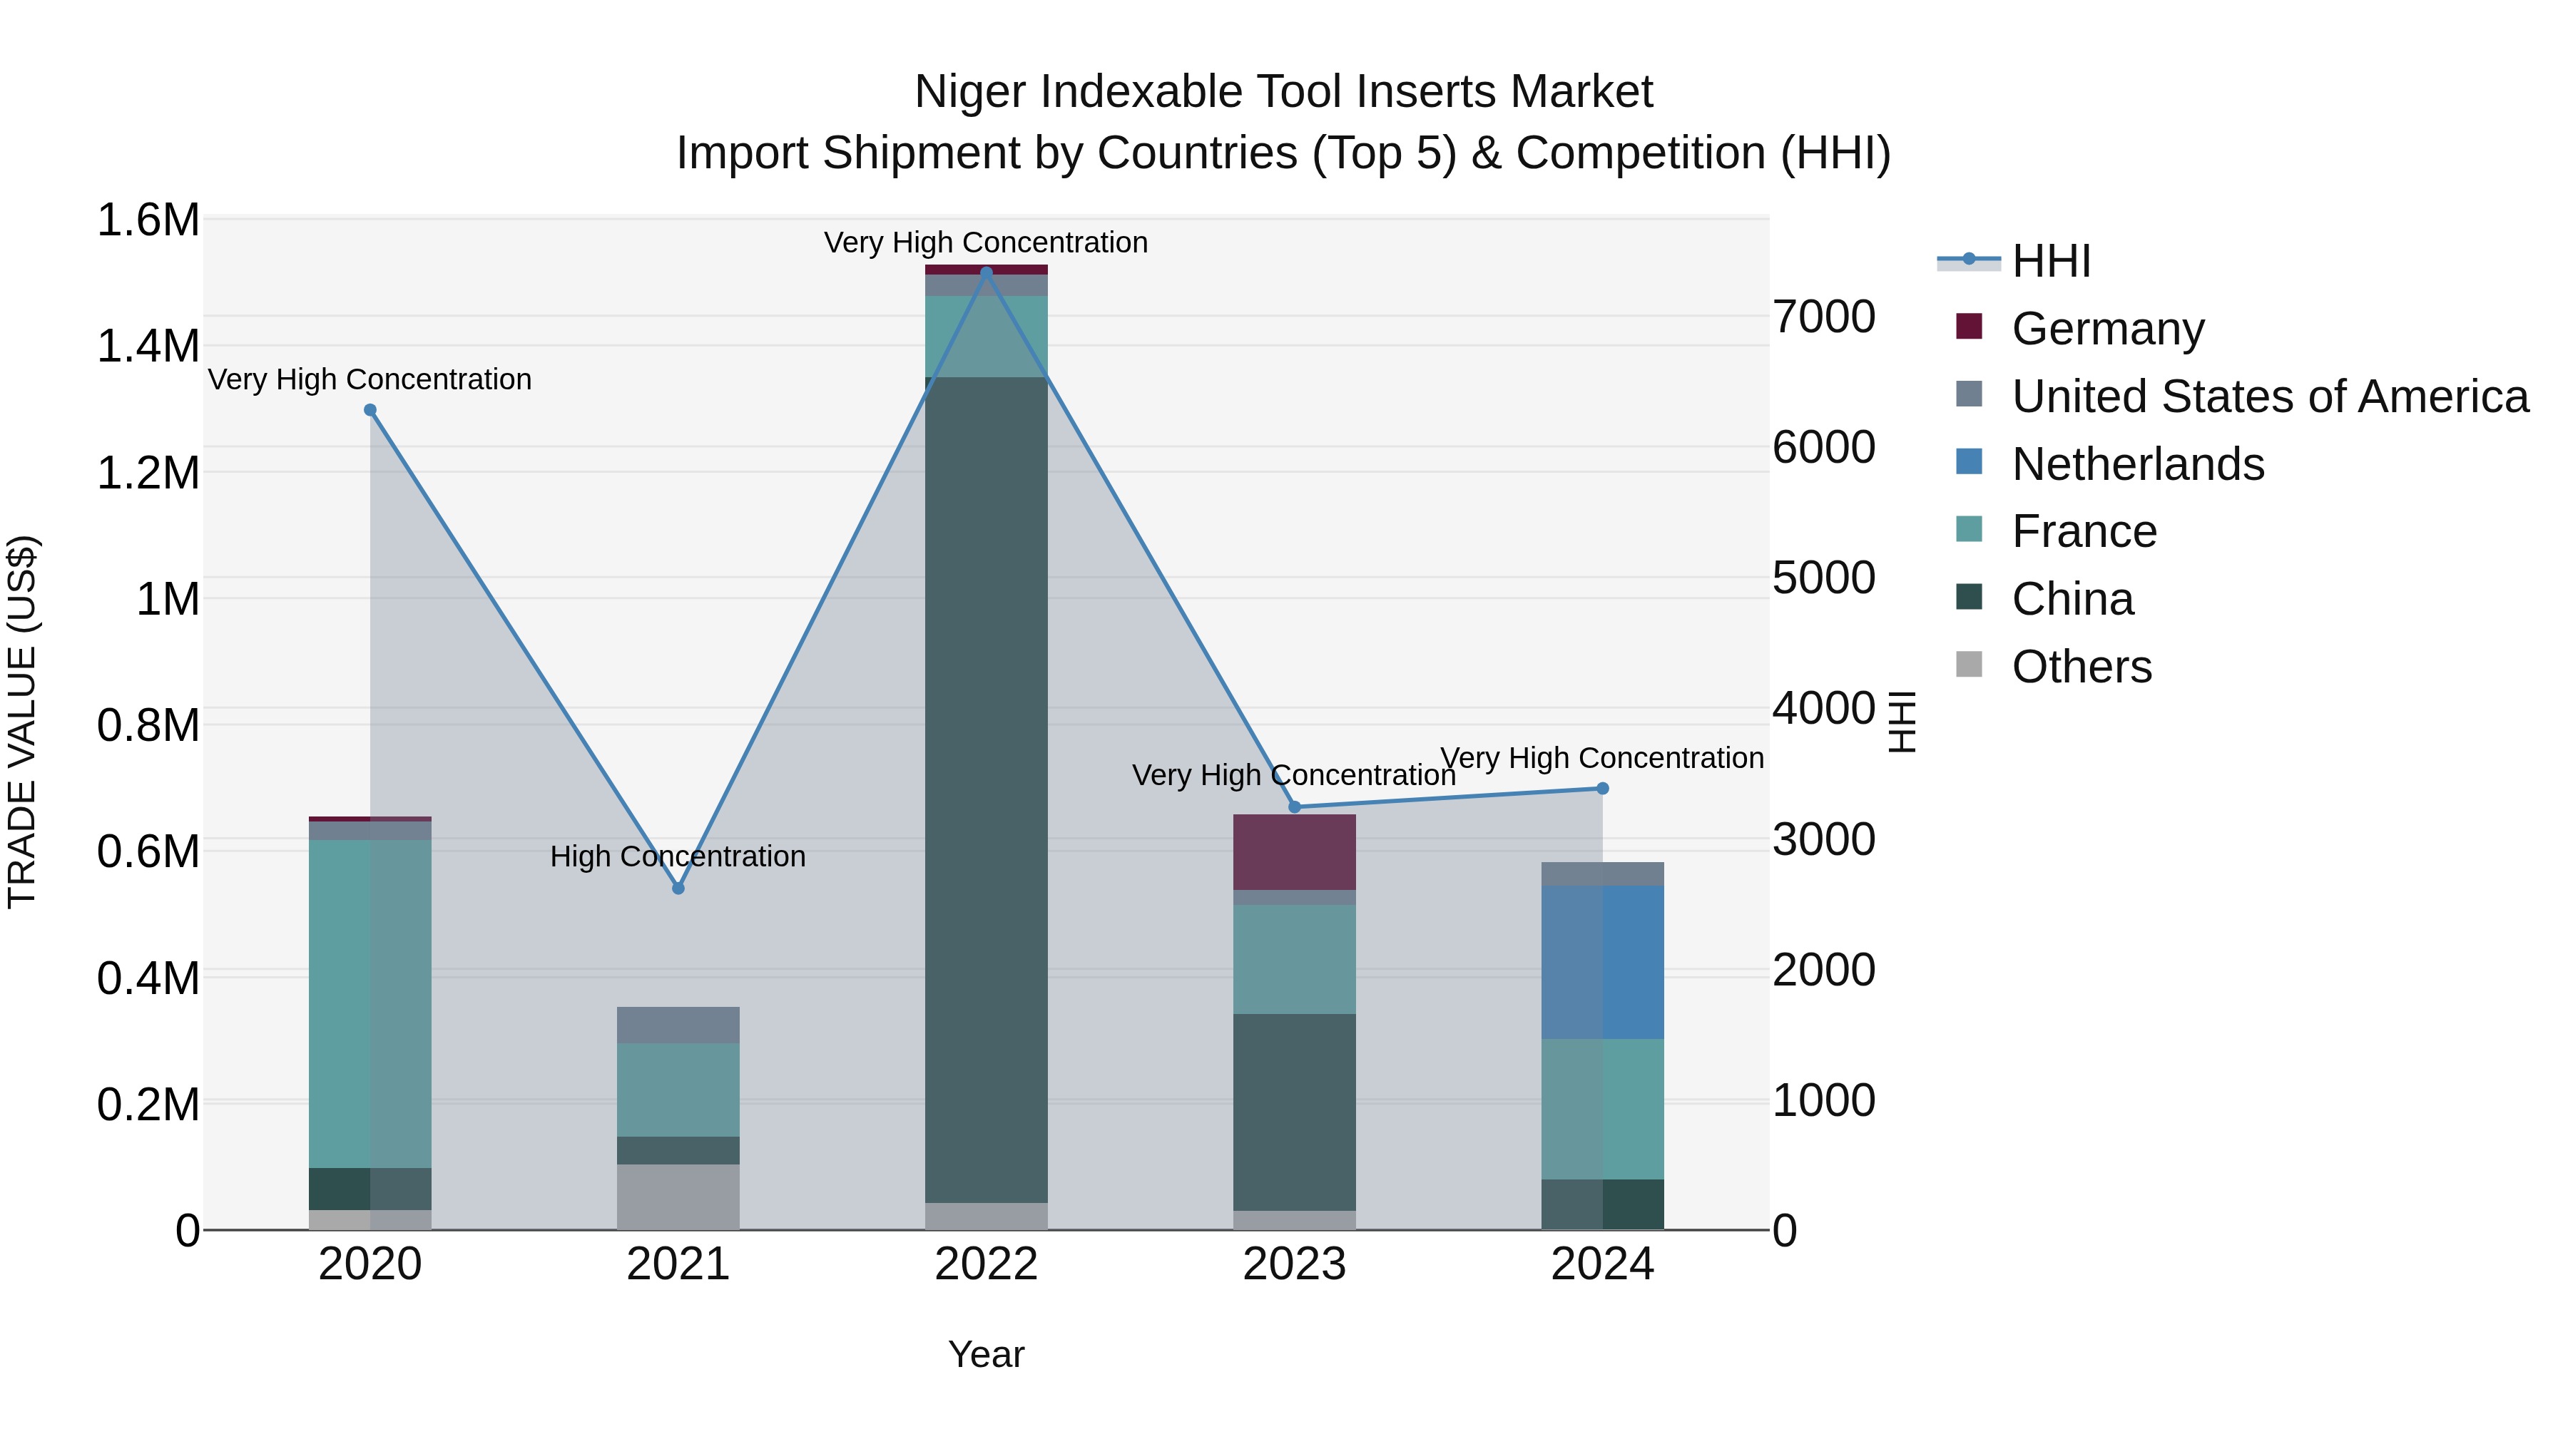
Task: Click the 7000 right axis tick label
Action: (1824, 317)
